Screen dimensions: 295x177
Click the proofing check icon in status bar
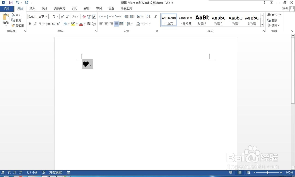pyautogui.click(x=44, y=173)
